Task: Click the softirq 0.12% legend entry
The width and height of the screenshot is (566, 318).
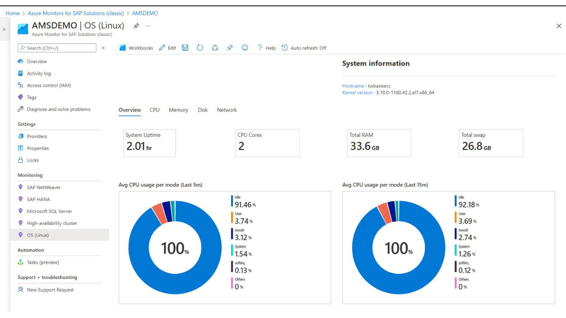Action: (465, 267)
